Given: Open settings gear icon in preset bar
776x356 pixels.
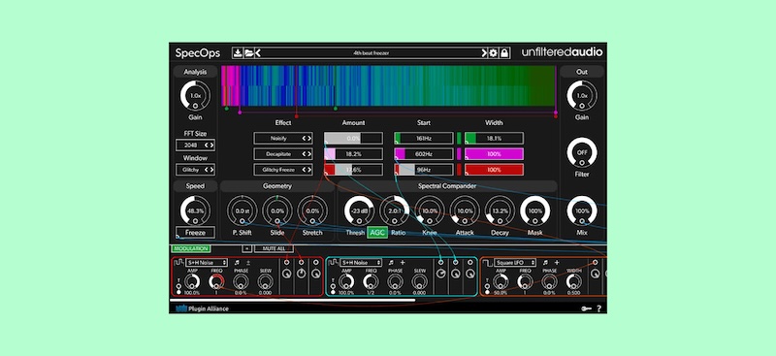Looking at the screenshot, I should click(494, 53).
